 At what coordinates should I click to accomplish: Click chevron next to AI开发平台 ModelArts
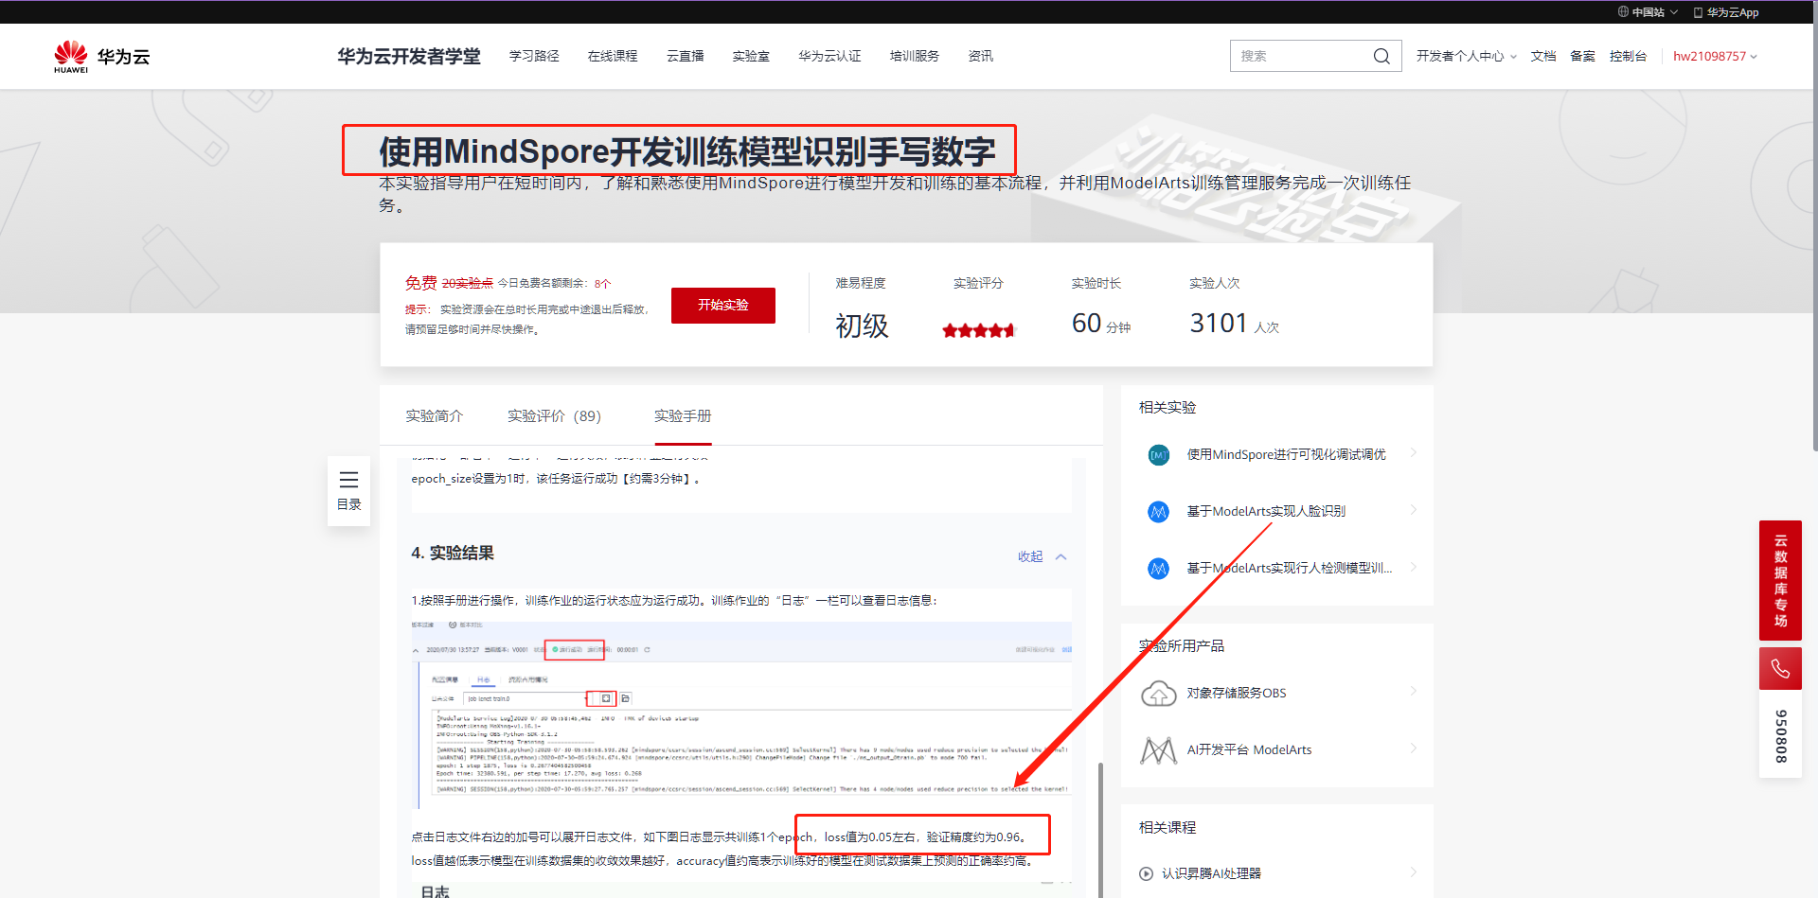coord(1413,748)
